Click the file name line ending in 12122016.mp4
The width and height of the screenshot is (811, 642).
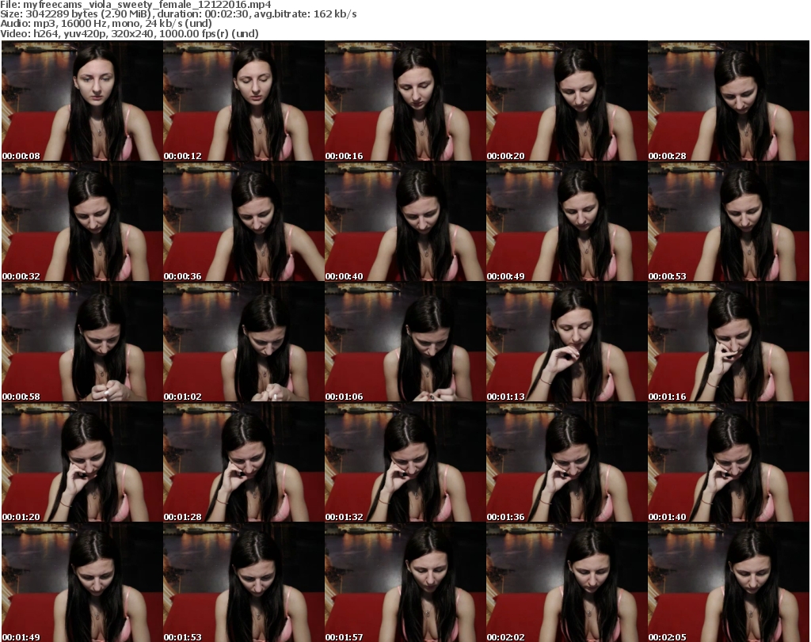(x=135, y=5)
